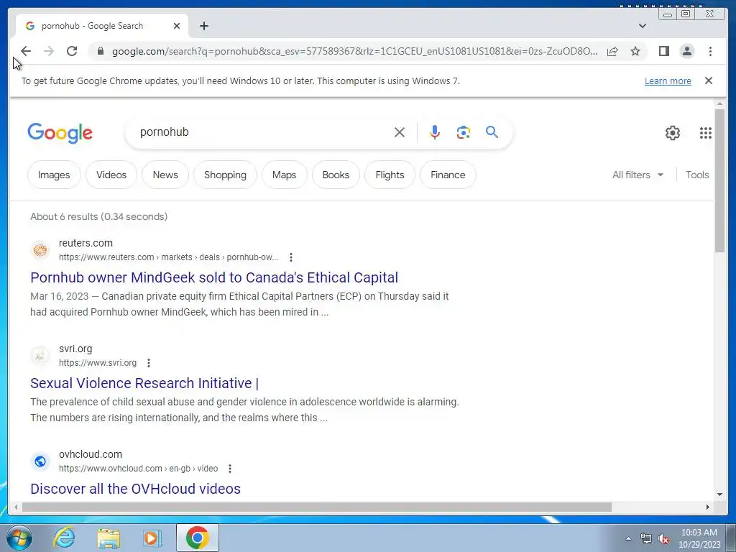The width and height of the screenshot is (736, 552).
Task: Open a new tab with the plus button
Action: point(203,26)
